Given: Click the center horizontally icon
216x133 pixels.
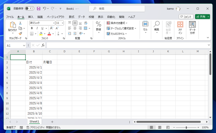Looking at the screenshot, I should (x=75, y=28).
